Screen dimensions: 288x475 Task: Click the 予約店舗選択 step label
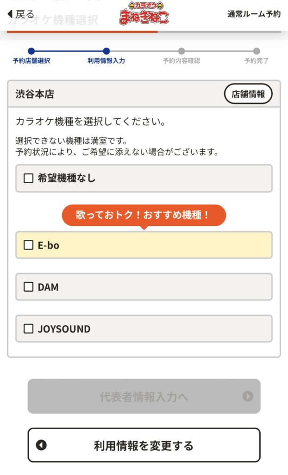pyautogui.click(x=31, y=61)
